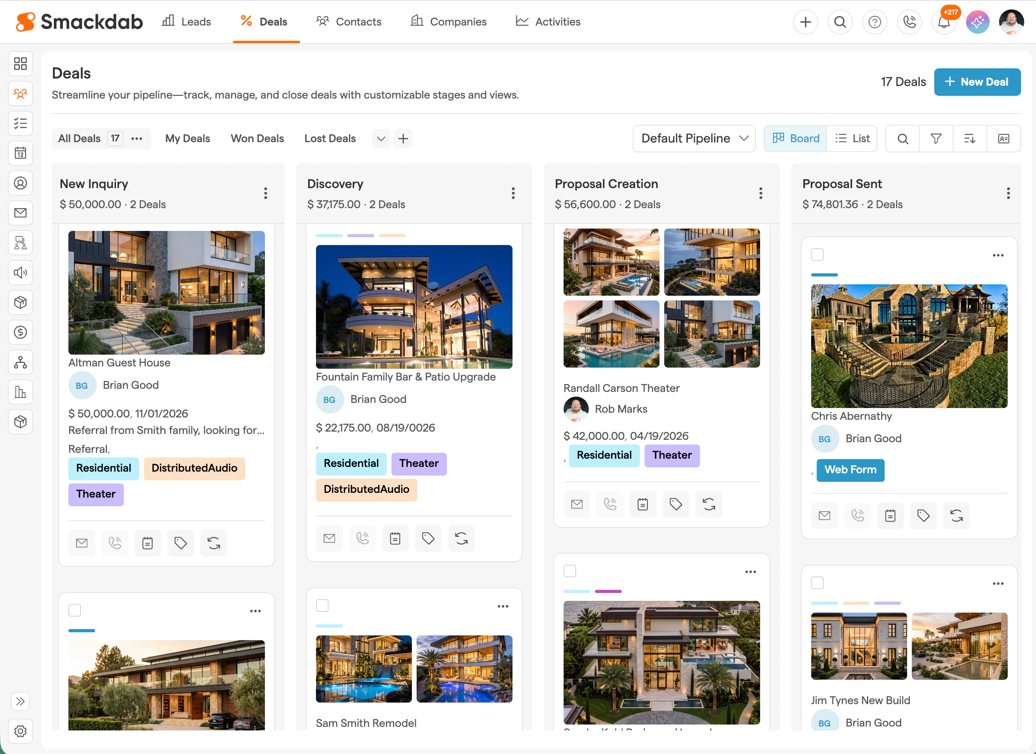Click the New Deal button
This screenshot has width=1036, height=754.
(x=977, y=82)
